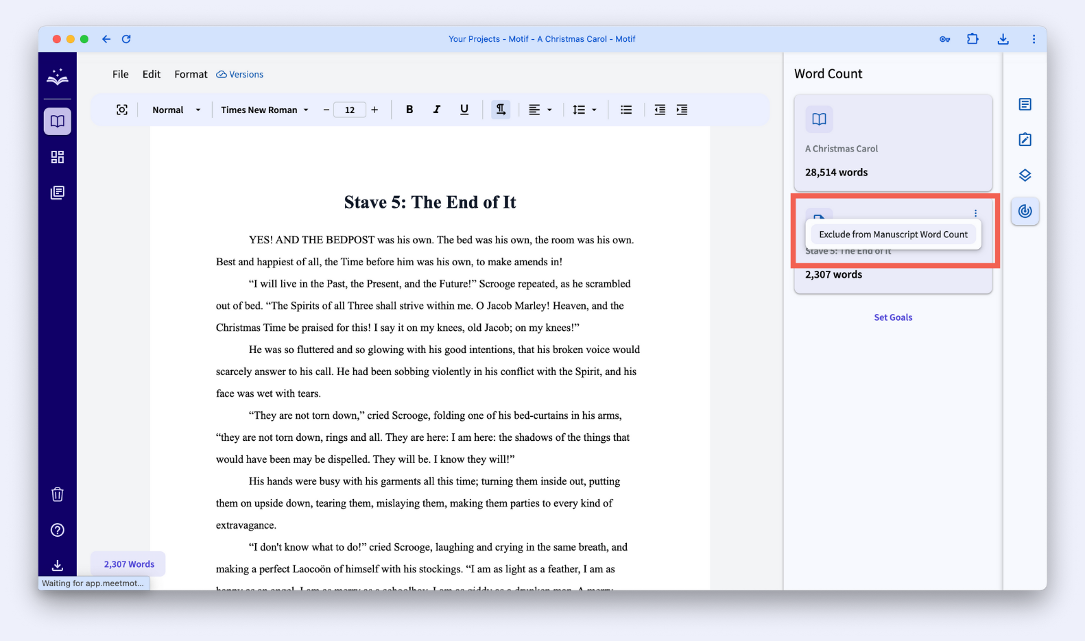The width and height of the screenshot is (1085, 641).
Task: Open the layers panel icon on right rail
Action: coord(1025,176)
